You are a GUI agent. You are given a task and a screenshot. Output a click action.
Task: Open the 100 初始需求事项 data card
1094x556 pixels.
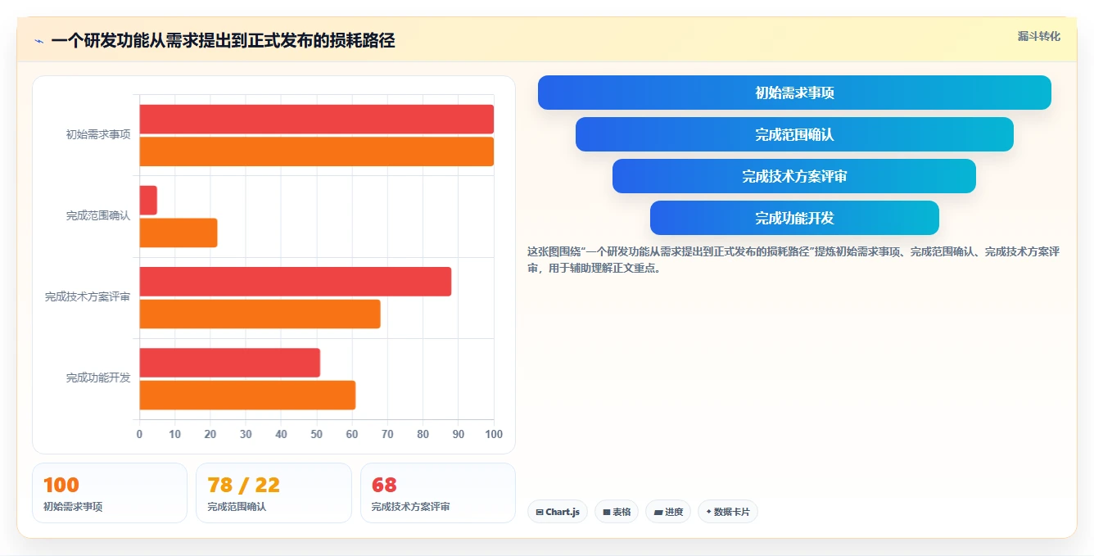[x=110, y=493]
